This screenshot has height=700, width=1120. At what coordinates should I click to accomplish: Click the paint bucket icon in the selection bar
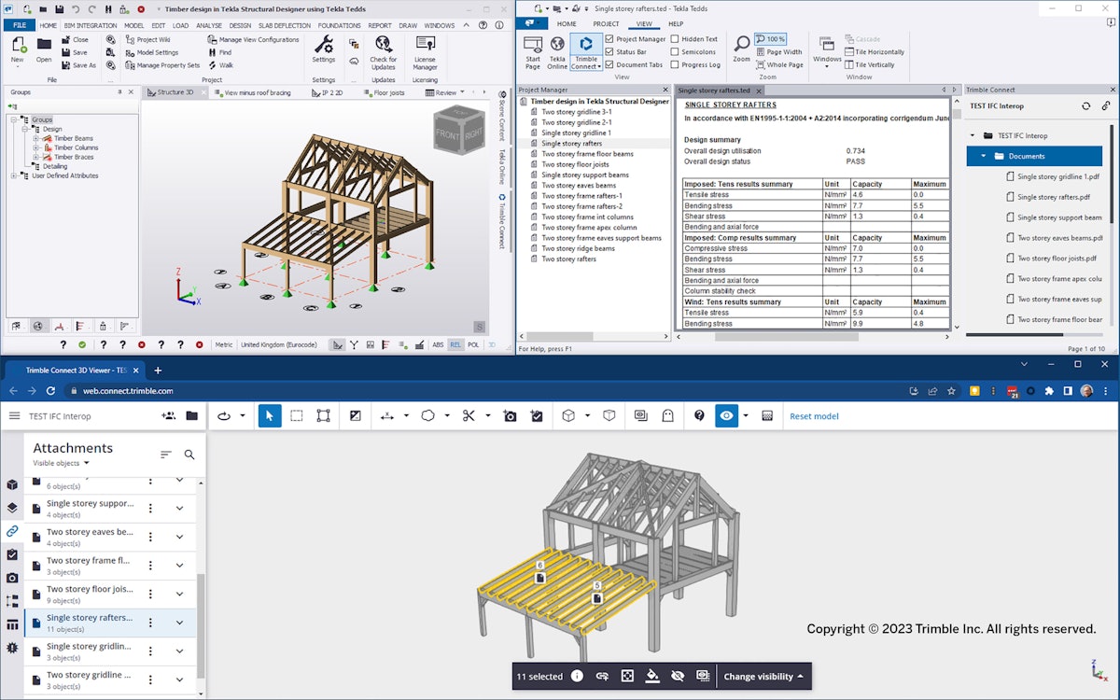point(651,676)
